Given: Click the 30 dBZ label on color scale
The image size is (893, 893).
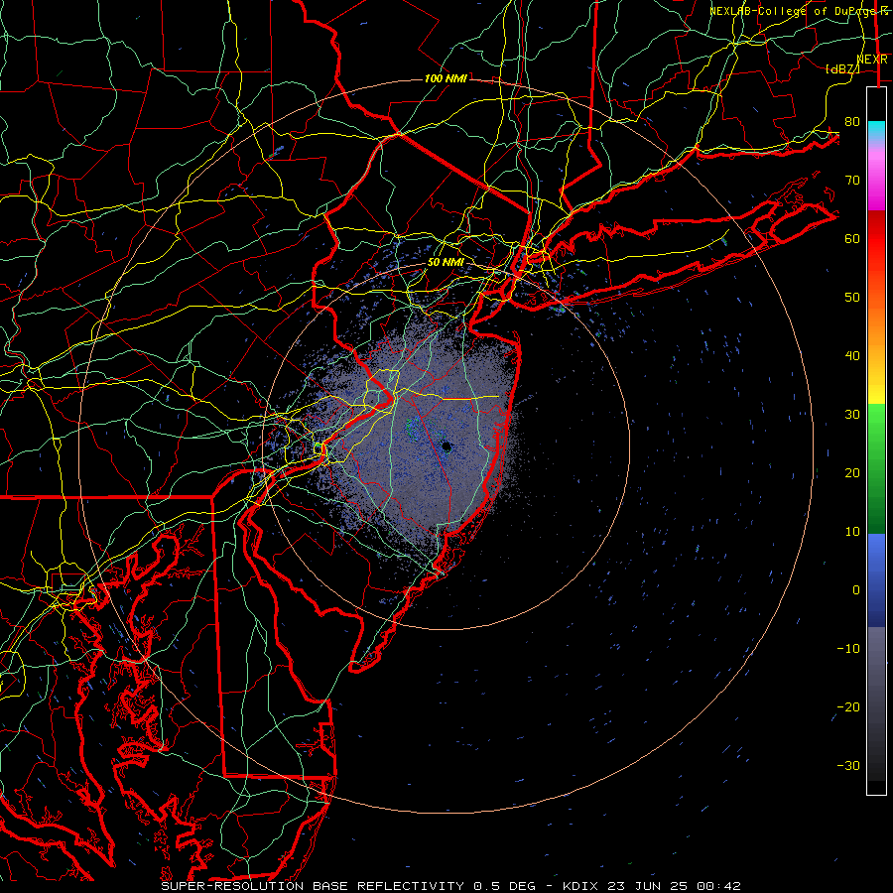Looking at the screenshot, I should click(x=852, y=415).
